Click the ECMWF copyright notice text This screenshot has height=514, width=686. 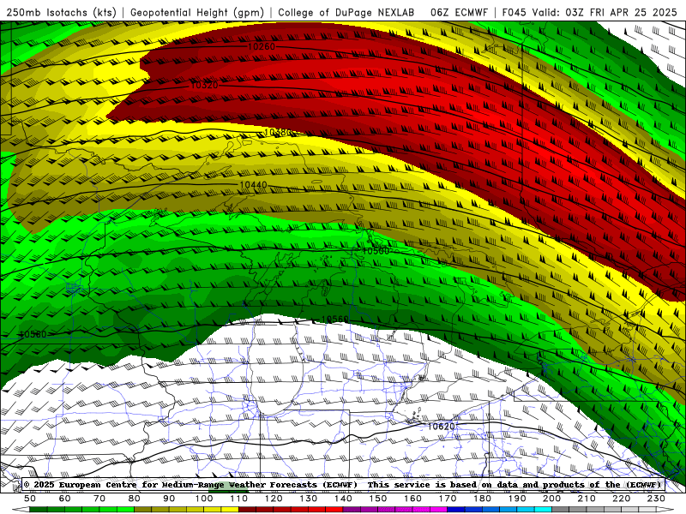click(342, 485)
